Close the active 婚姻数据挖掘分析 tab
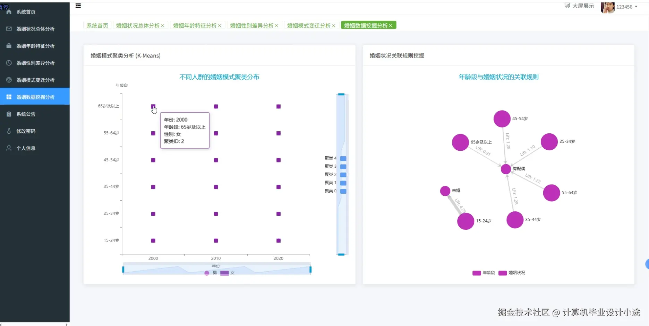The width and height of the screenshot is (649, 326). coord(391,26)
